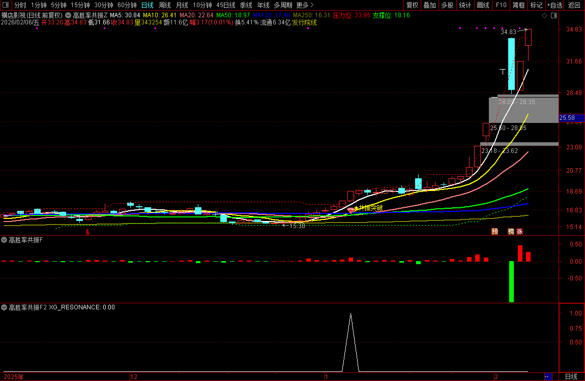Viewport: 585px width, 381px height.
Task: Switch to the 周线 weekly period tab
Action: 164,5
